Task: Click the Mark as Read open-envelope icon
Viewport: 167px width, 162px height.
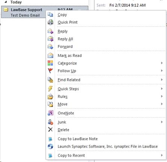Action: [50, 55]
